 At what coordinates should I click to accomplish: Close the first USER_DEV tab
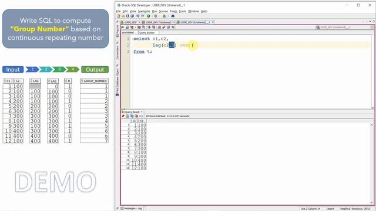click(x=139, y=22)
